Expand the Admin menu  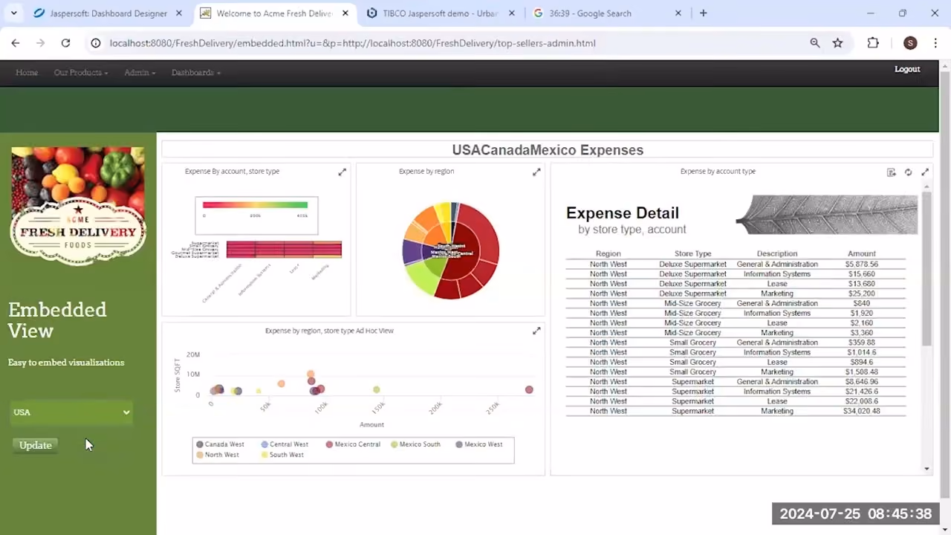(x=140, y=72)
